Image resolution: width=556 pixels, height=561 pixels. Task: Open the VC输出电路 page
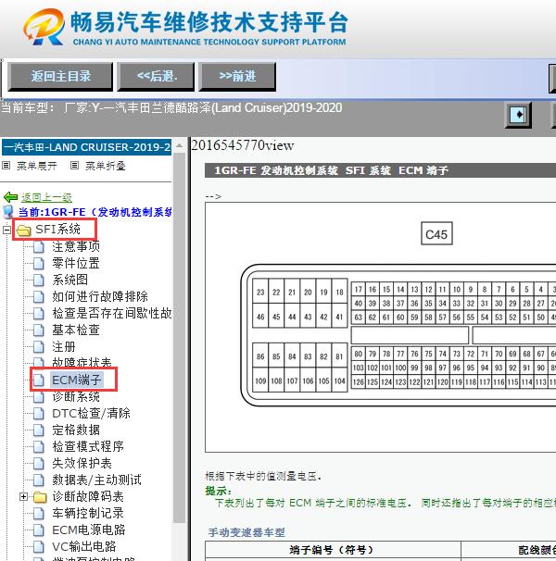click(83, 547)
